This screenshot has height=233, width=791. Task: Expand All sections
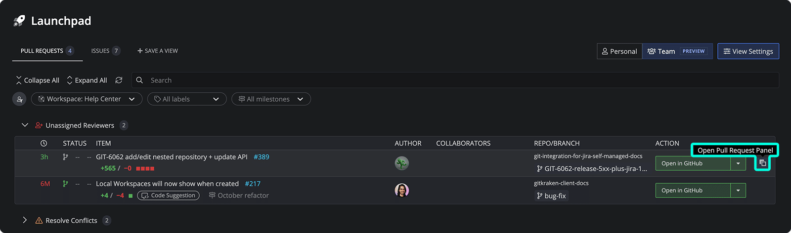coord(87,80)
